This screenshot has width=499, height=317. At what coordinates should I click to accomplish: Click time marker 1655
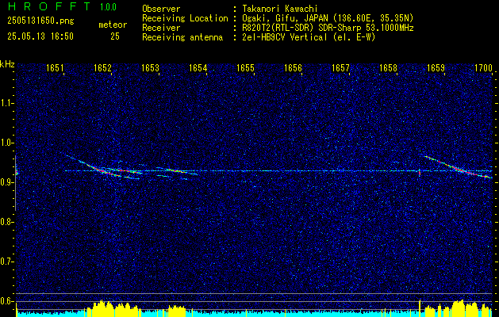pos(246,67)
